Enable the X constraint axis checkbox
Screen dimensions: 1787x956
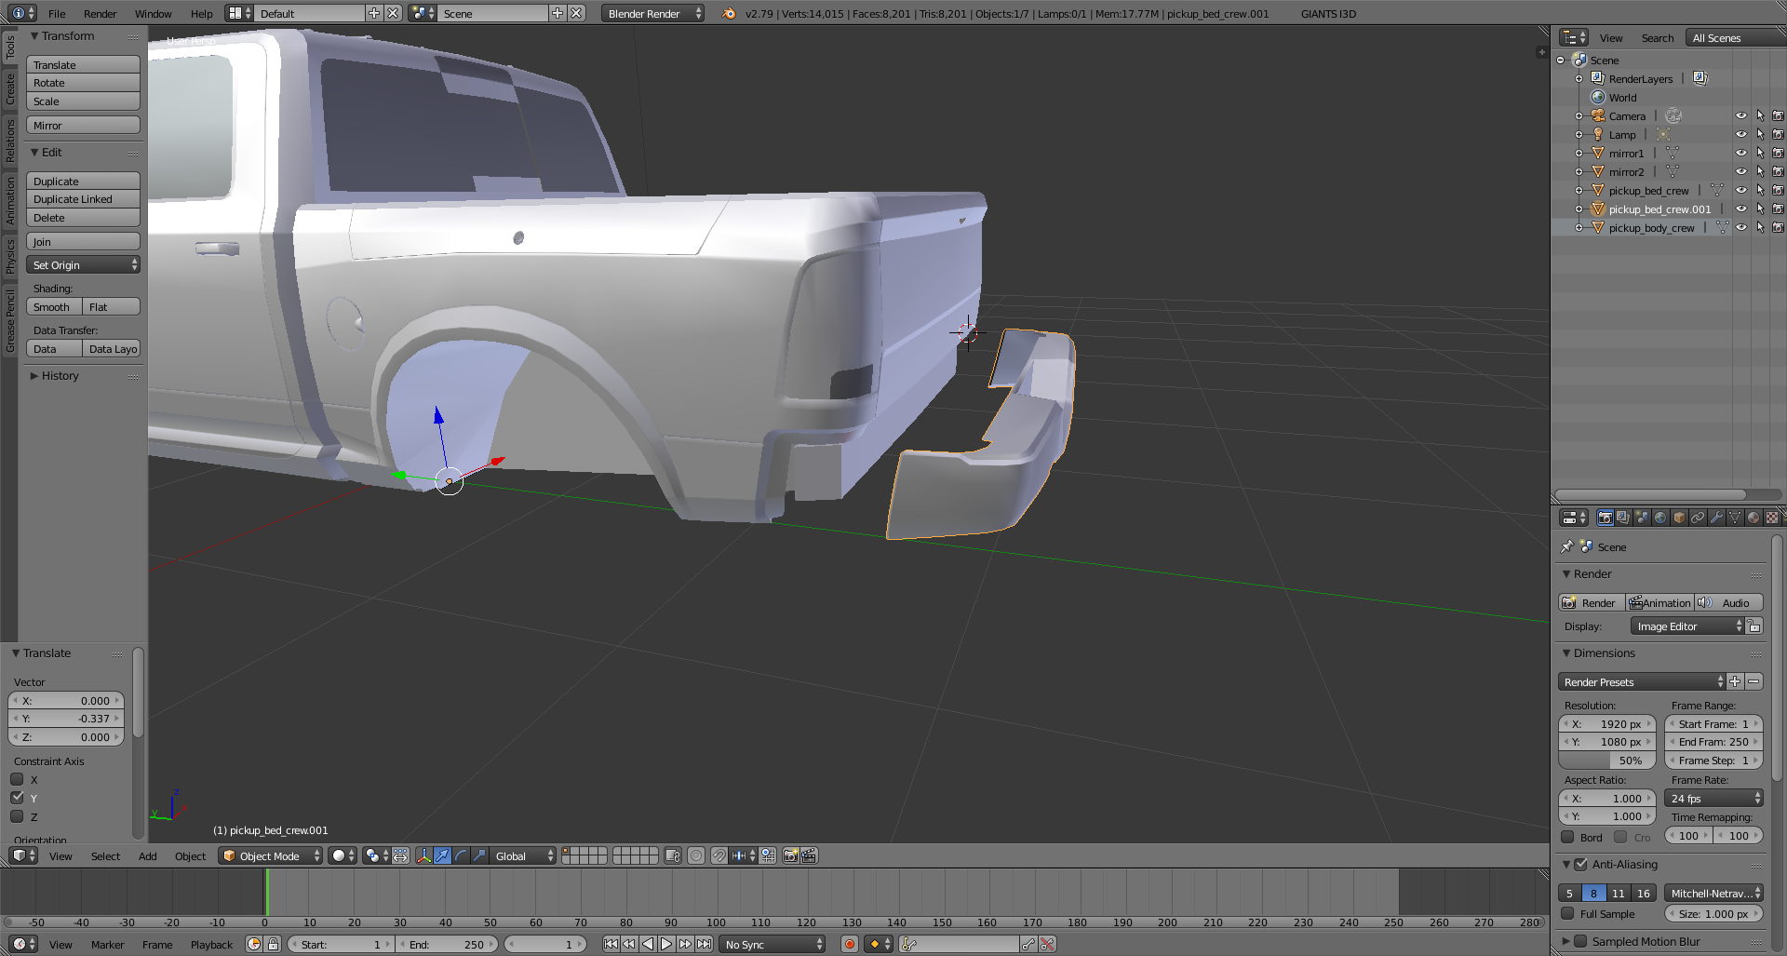17,780
